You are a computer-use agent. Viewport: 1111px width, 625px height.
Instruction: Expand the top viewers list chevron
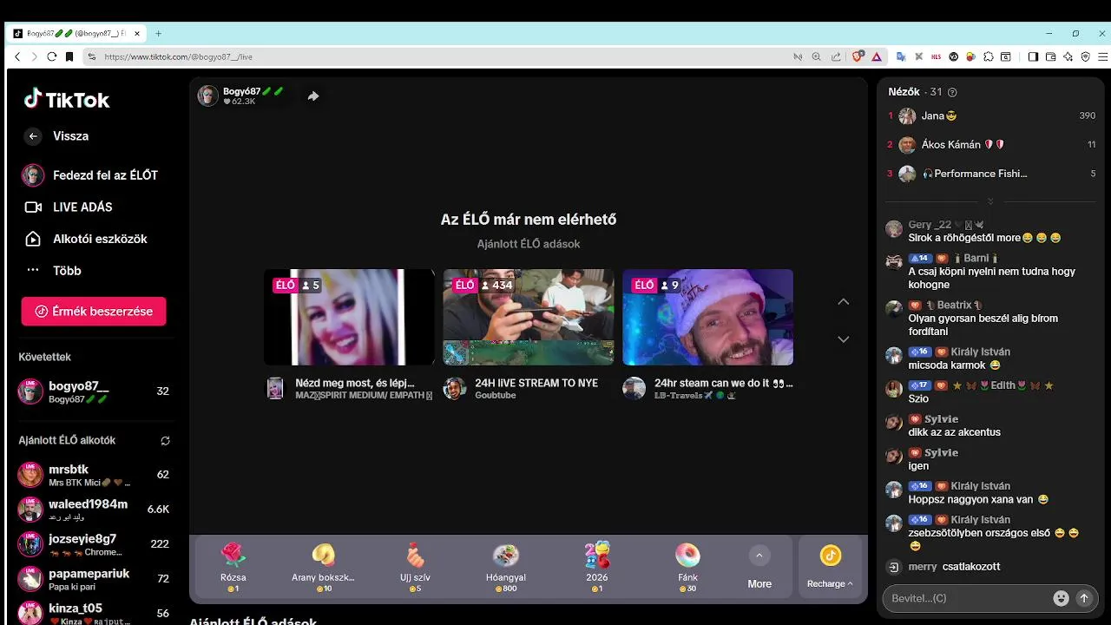point(990,201)
